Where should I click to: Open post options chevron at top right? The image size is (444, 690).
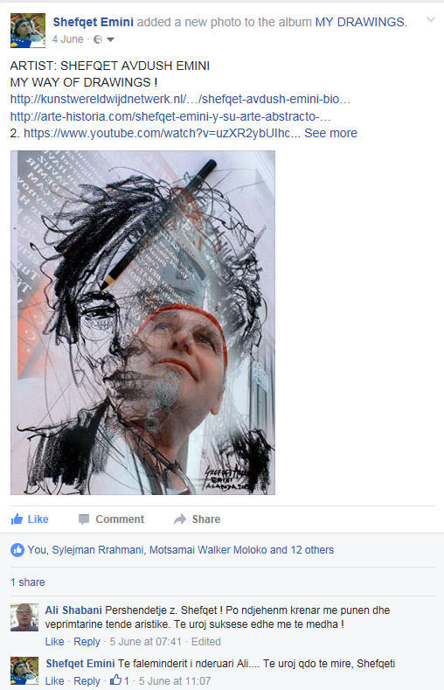point(431,19)
